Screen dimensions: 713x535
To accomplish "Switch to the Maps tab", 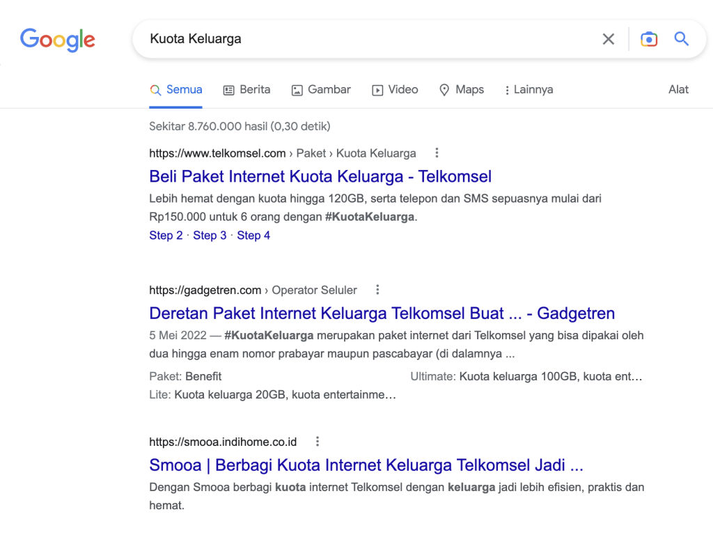I will (x=462, y=90).
